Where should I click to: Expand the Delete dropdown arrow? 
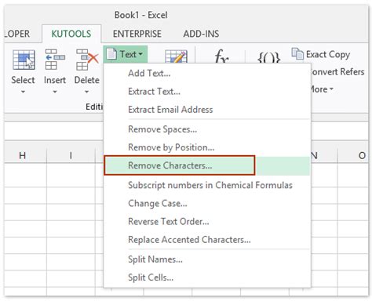coord(86,92)
